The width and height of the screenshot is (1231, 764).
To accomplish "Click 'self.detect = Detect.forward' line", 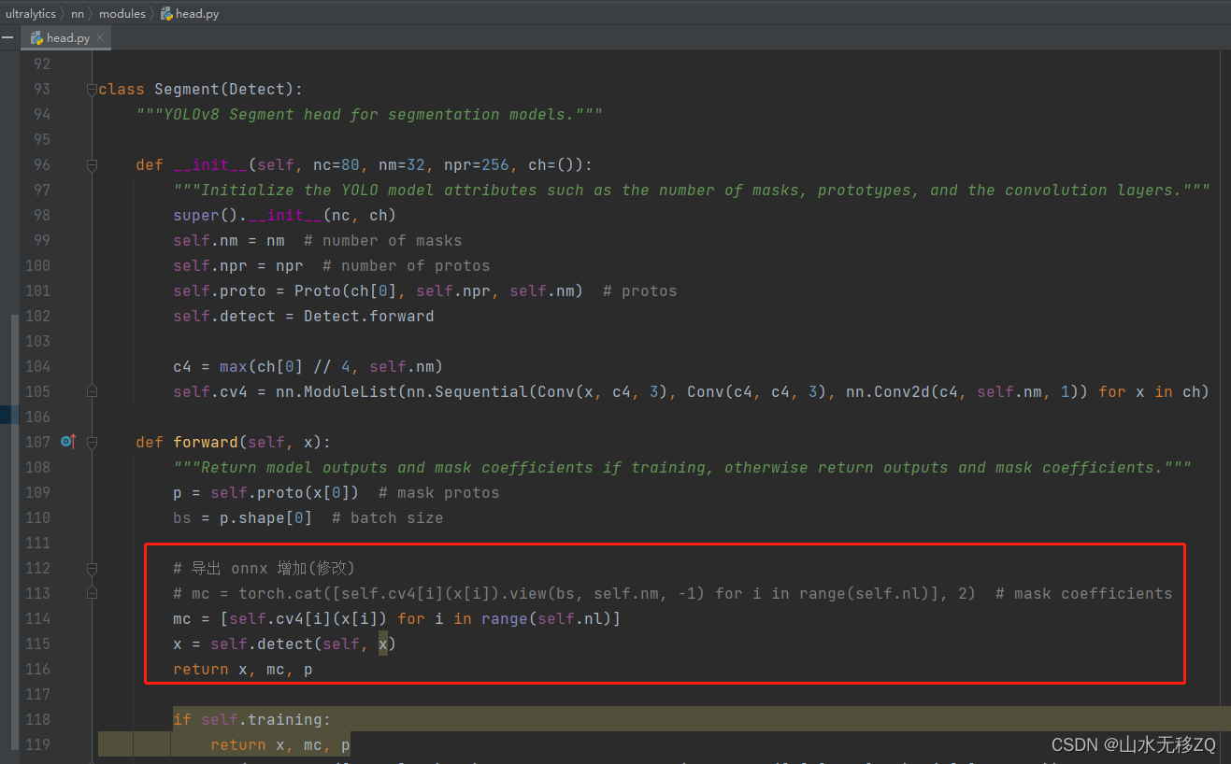I will click(x=304, y=317).
